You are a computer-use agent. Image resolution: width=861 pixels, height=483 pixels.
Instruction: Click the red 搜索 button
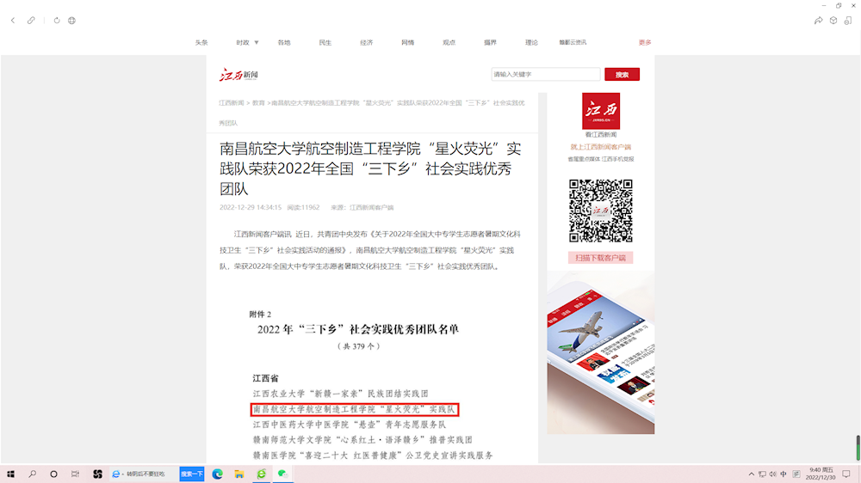point(622,75)
